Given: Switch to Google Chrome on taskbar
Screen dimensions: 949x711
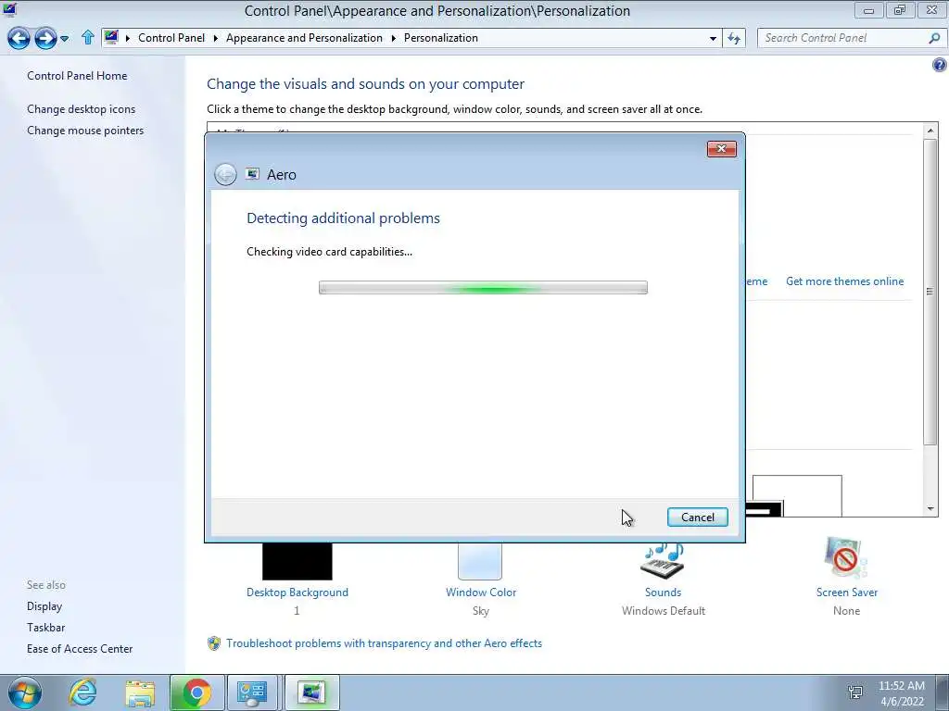Looking at the screenshot, I should [196, 692].
